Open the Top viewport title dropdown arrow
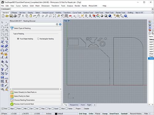This screenshot has width=154, height=115. pyautogui.click(x=69, y=21)
